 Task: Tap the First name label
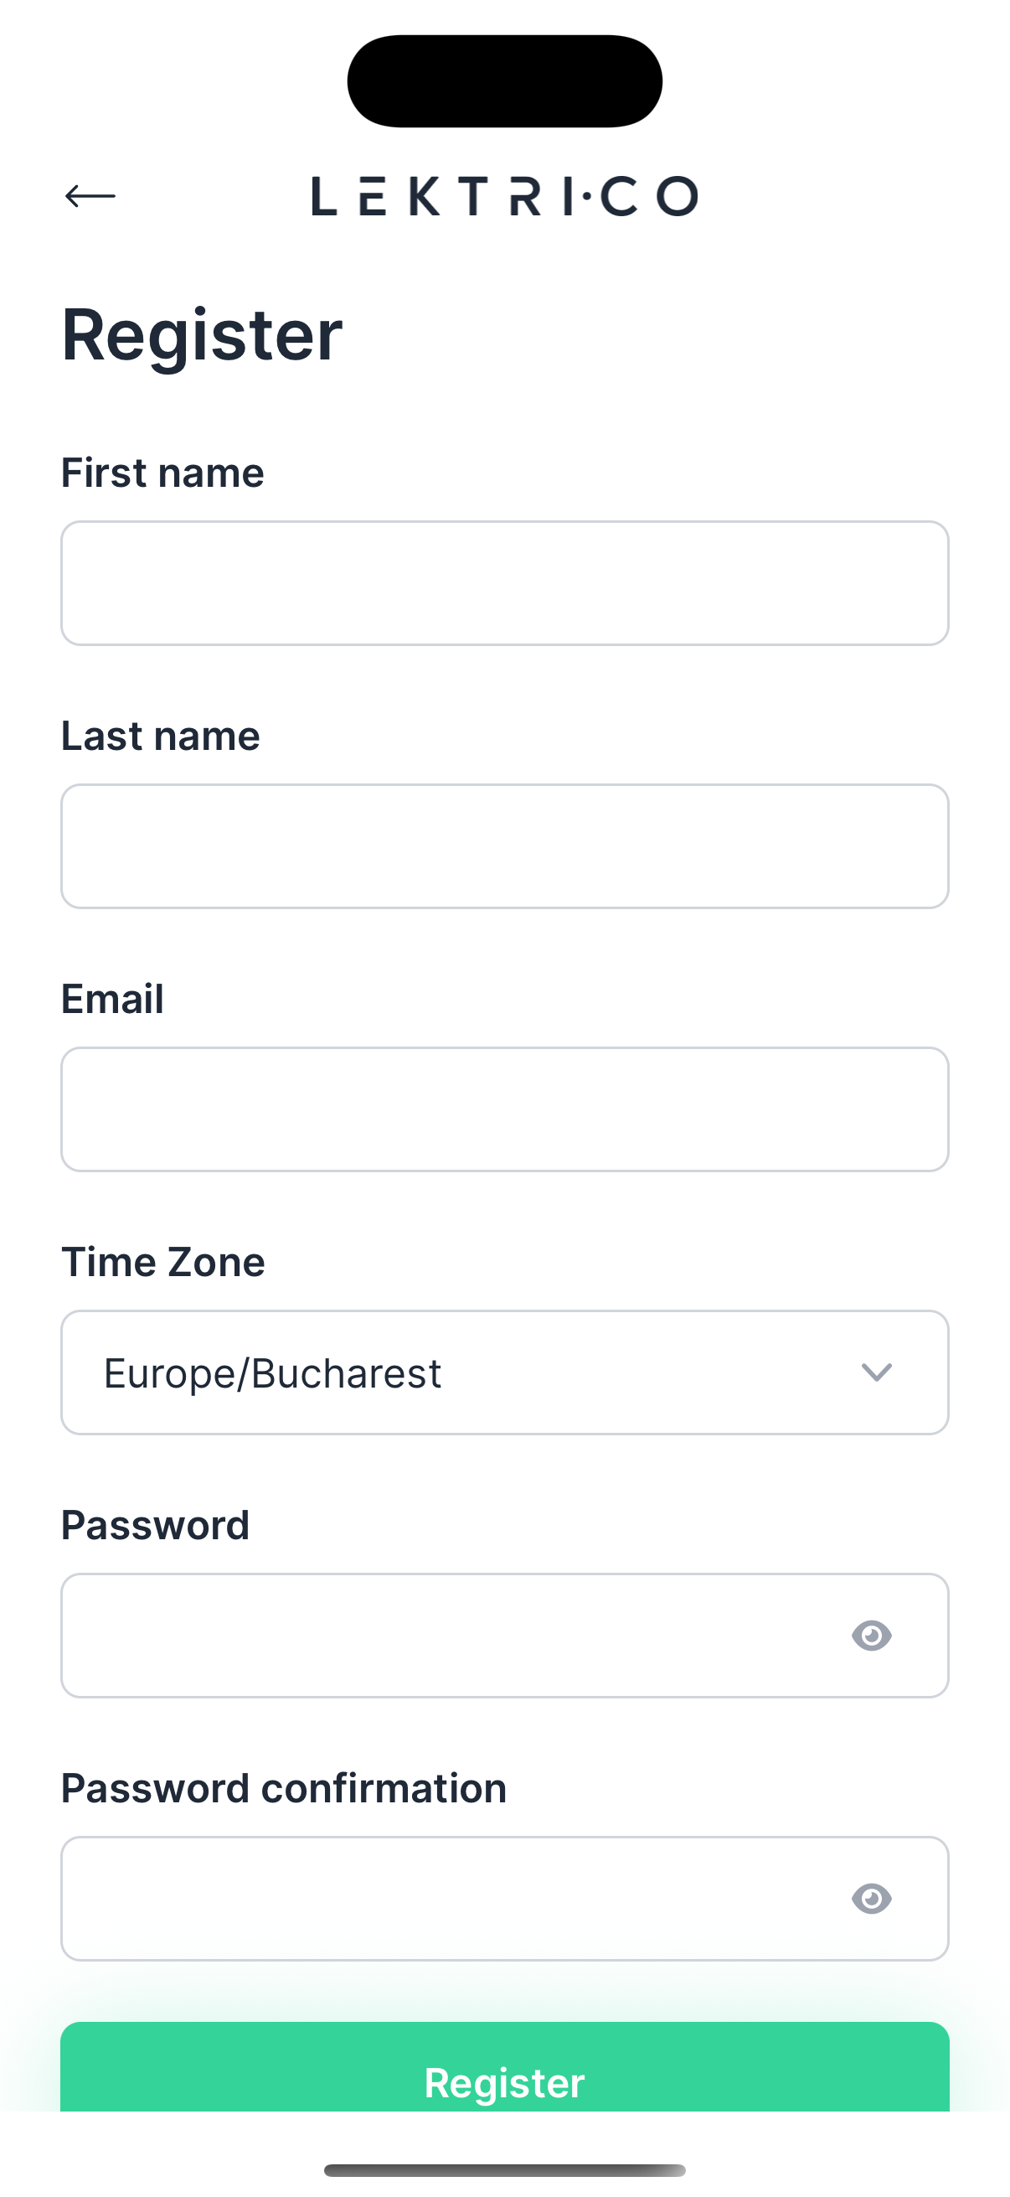click(162, 473)
